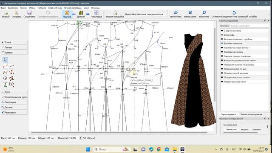Toggle eye for Горловина основы group
Image resolution: width=272 pixels, height=153 pixels.
tap(222, 52)
